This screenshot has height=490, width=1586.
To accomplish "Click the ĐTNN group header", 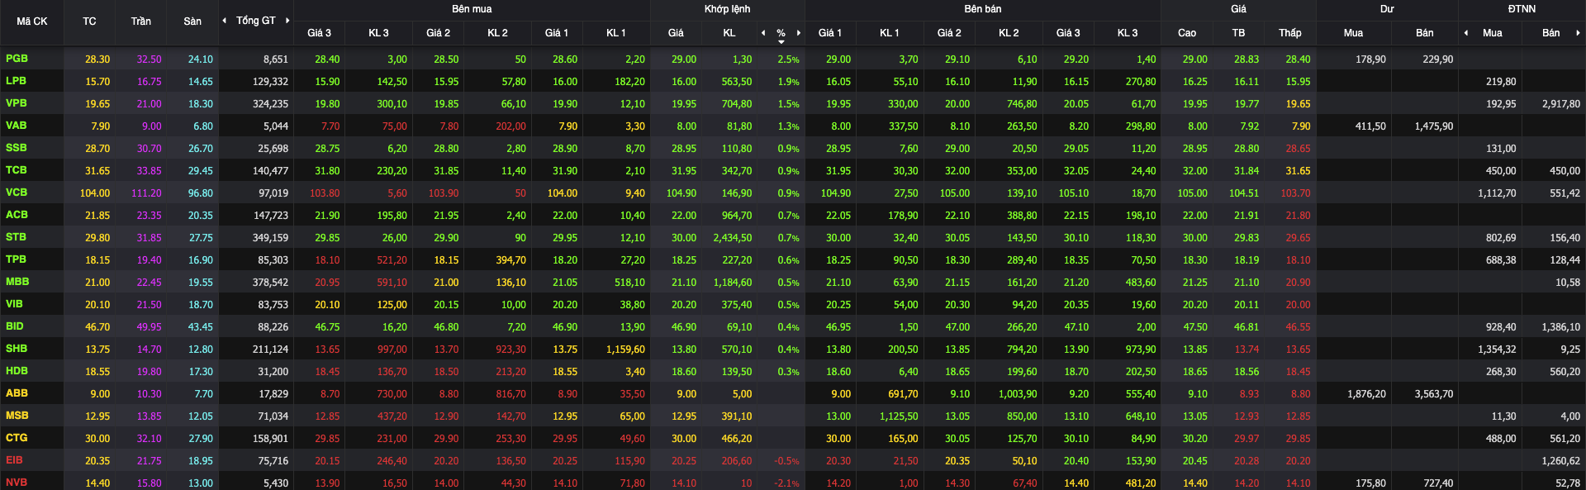I will (1522, 9).
